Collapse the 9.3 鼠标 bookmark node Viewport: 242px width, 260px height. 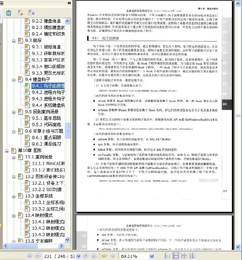coord(14,41)
